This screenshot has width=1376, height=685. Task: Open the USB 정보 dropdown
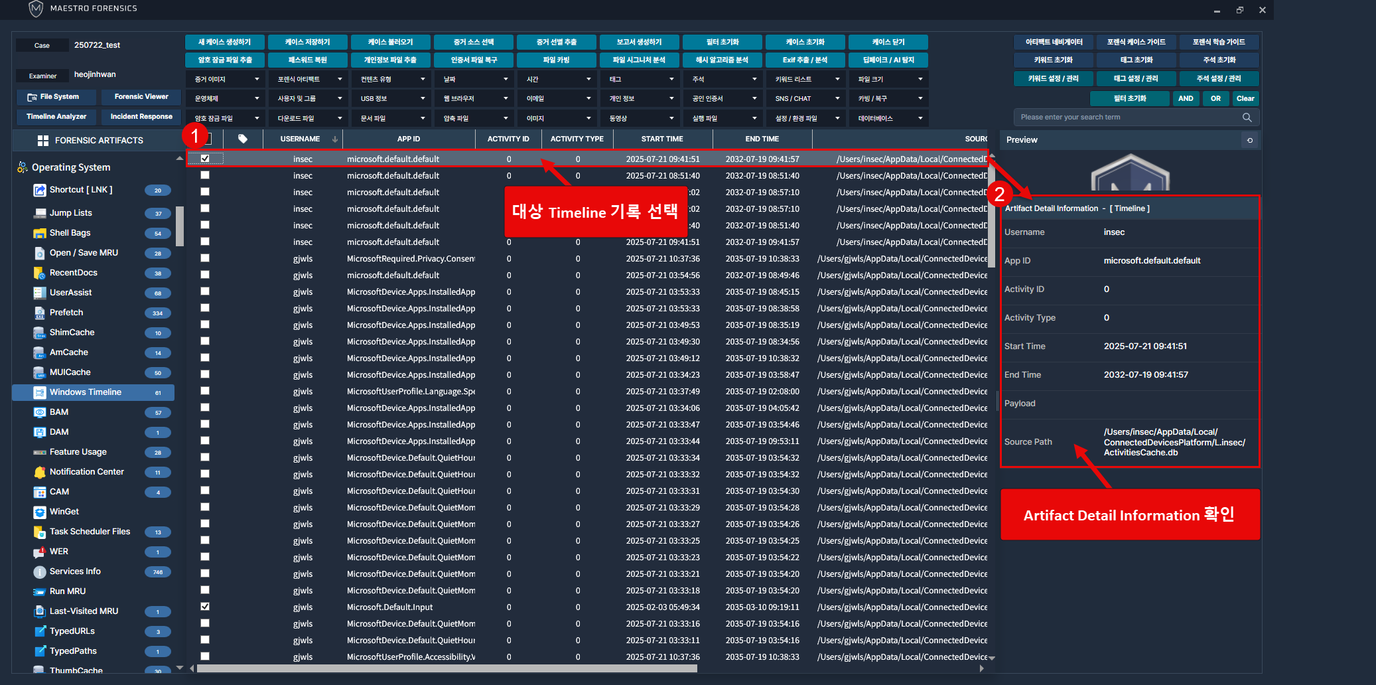pyautogui.click(x=391, y=99)
